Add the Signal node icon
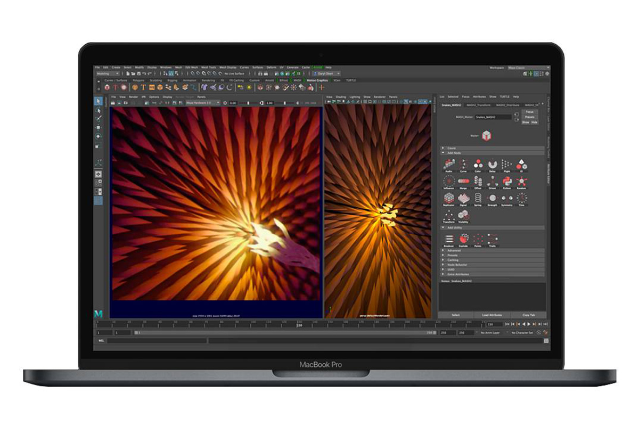 (x=463, y=198)
